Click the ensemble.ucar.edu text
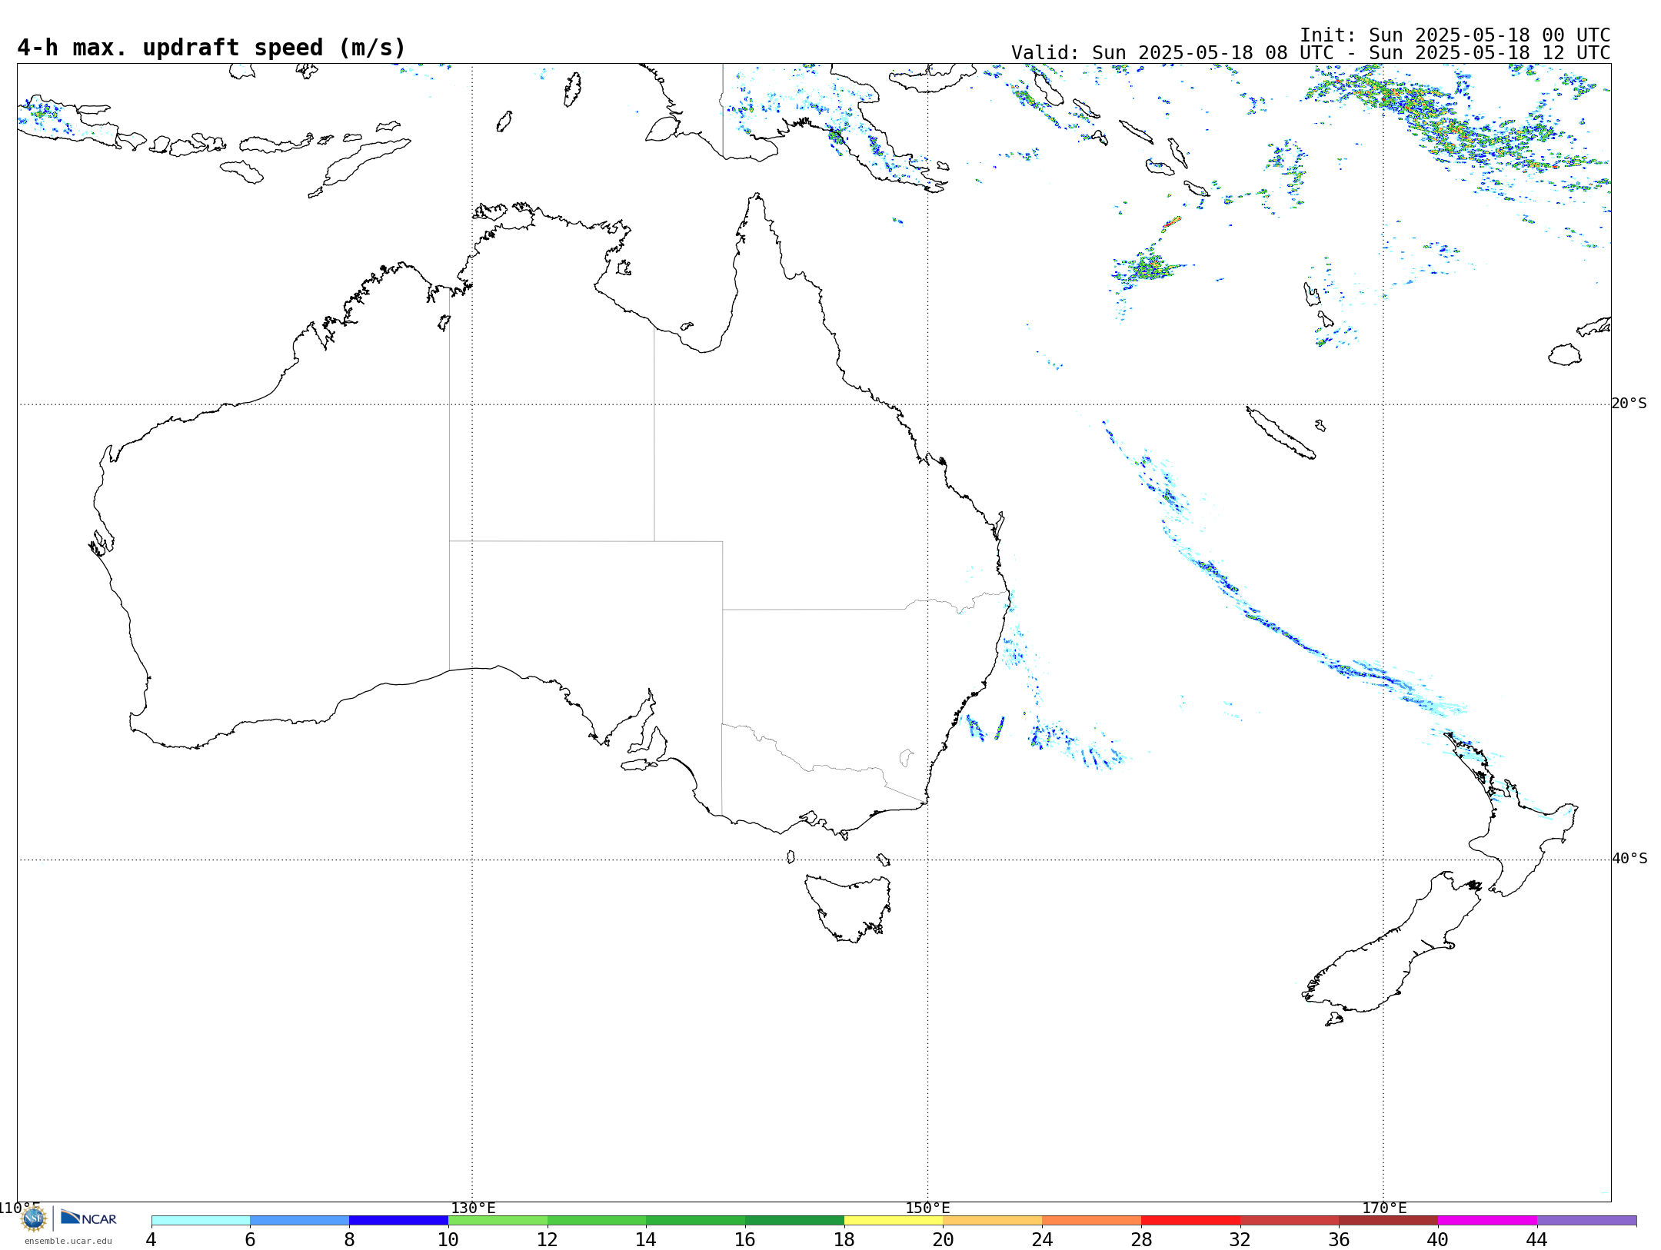Viewport: 1661px width, 1250px height. pyautogui.click(x=68, y=1241)
